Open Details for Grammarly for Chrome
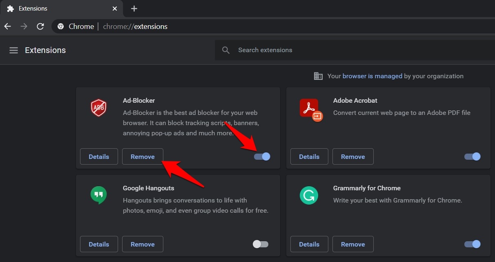The width and height of the screenshot is (495, 262). [x=309, y=244]
